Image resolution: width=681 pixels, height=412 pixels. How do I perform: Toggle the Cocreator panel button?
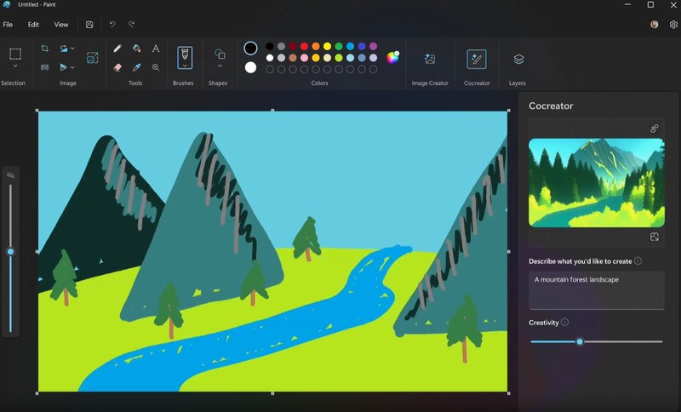click(477, 59)
